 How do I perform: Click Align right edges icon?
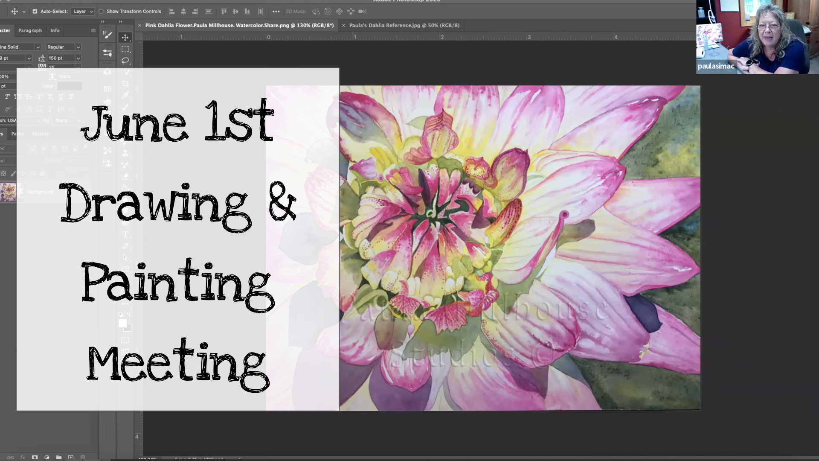pos(195,12)
